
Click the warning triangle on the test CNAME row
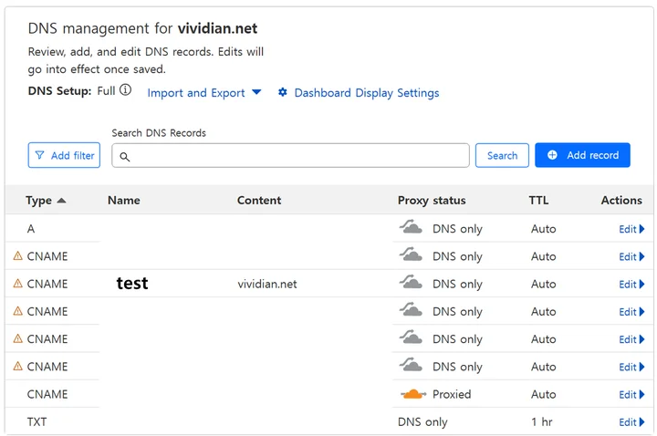coord(17,284)
